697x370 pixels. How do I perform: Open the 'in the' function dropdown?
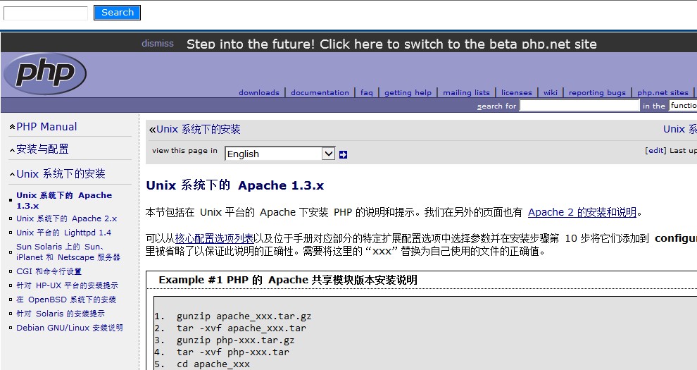pyautogui.click(x=683, y=106)
